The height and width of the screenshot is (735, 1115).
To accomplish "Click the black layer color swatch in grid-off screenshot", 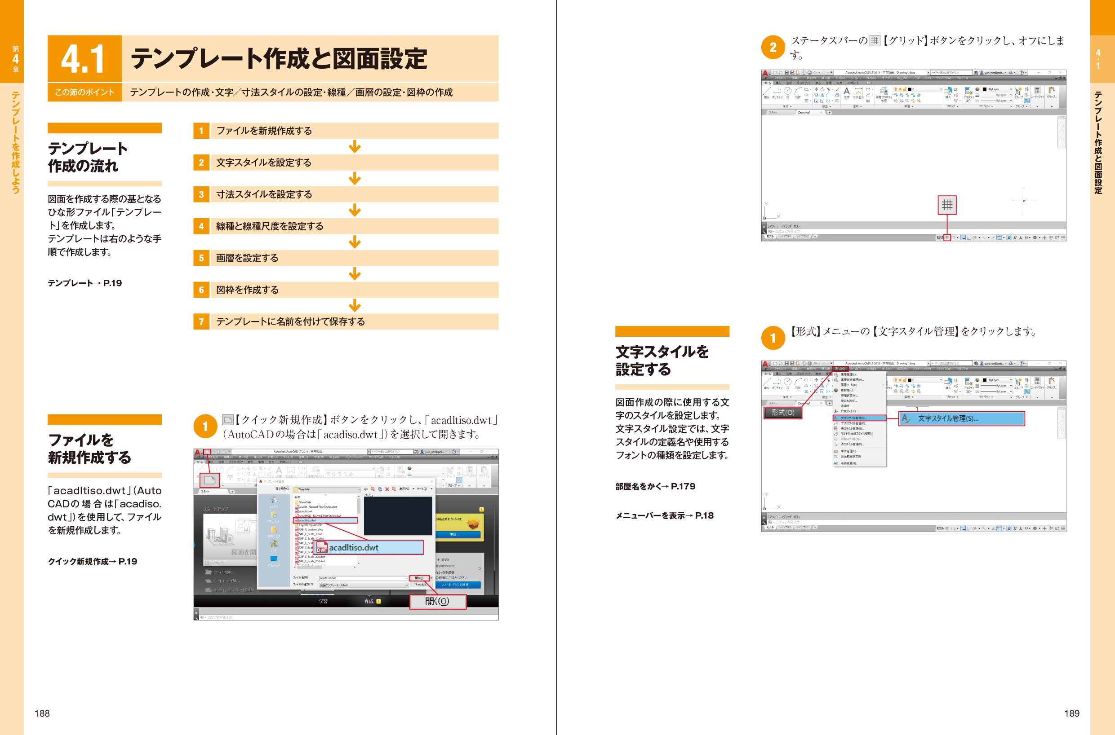I will [910, 89].
